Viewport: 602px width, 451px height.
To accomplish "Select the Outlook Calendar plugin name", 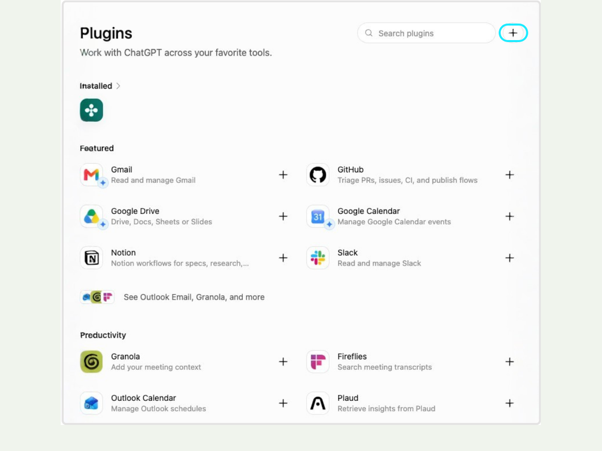I will [x=143, y=398].
